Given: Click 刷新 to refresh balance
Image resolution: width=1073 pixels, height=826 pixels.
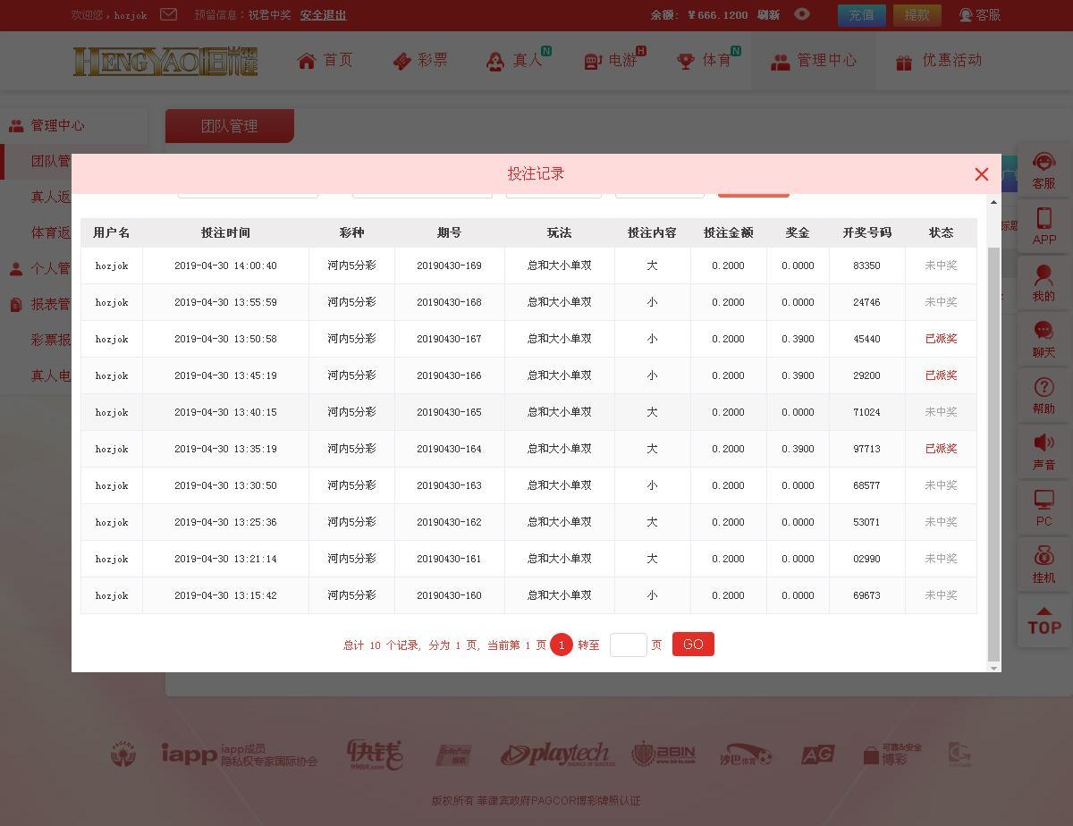Looking at the screenshot, I should click(x=768, y=15).
